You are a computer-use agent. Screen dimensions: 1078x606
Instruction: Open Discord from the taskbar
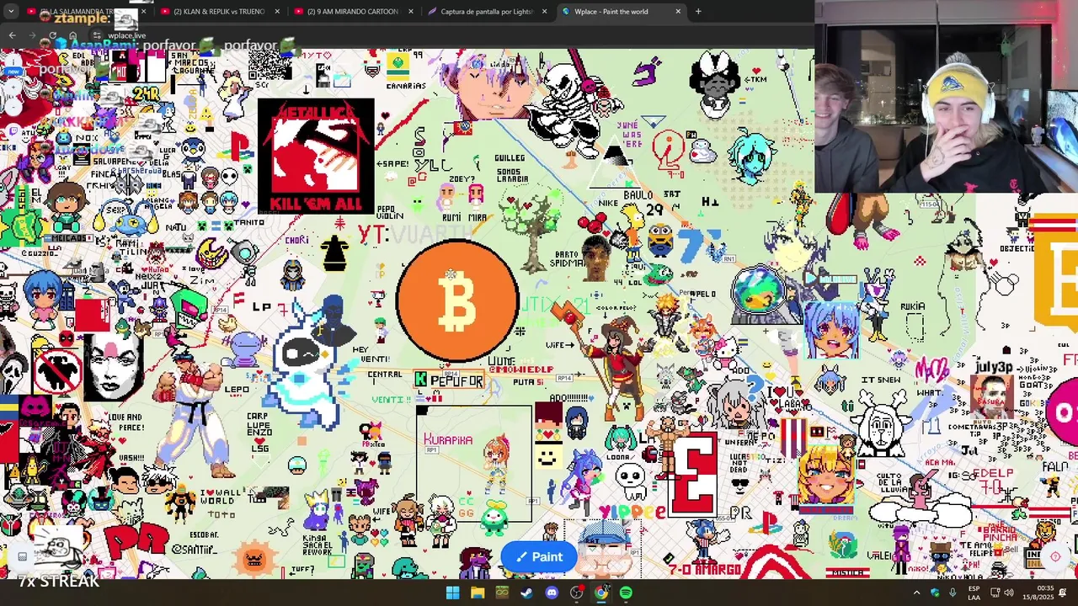click(552, 593)
